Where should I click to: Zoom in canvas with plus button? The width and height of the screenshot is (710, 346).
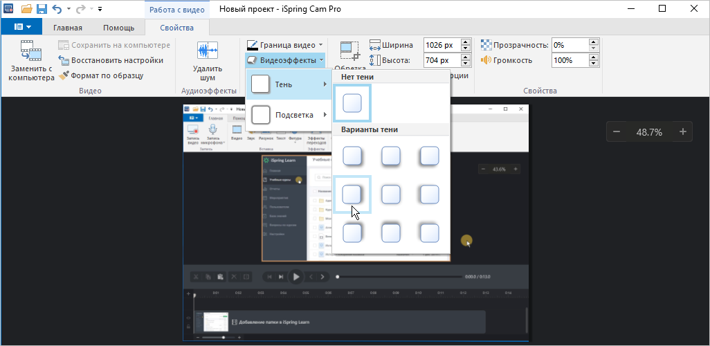(683, 131)
